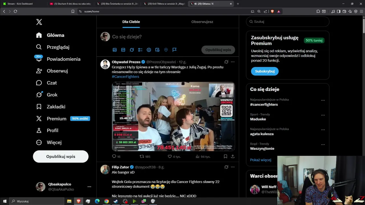The width and height of the screenshot is (365, 205).
Task: Open the Obserwuj people page
Action: (52, 71)
